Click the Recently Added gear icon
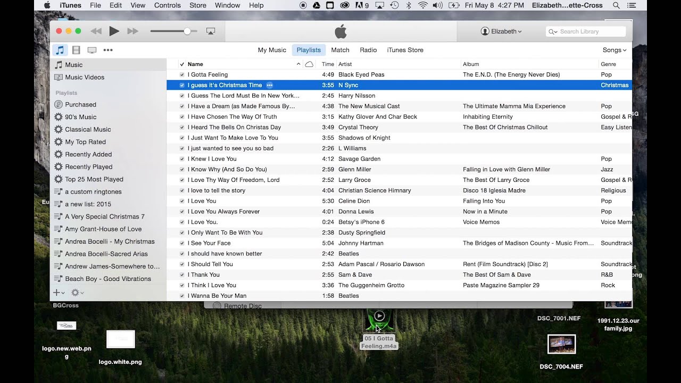Screen dimensions: 681x383 point(59,154)
